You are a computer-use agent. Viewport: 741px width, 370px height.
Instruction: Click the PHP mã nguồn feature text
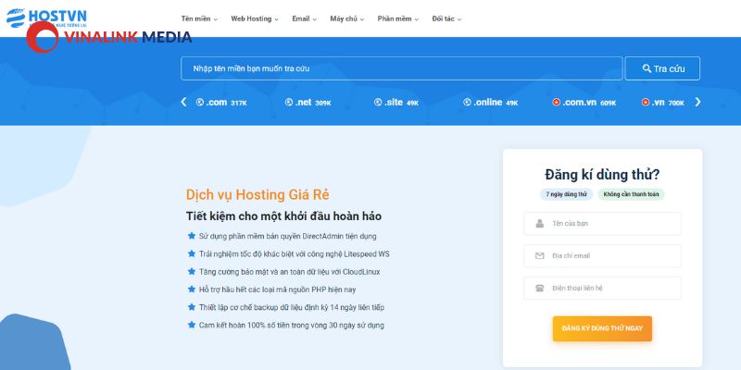click(x=277, y=290)
